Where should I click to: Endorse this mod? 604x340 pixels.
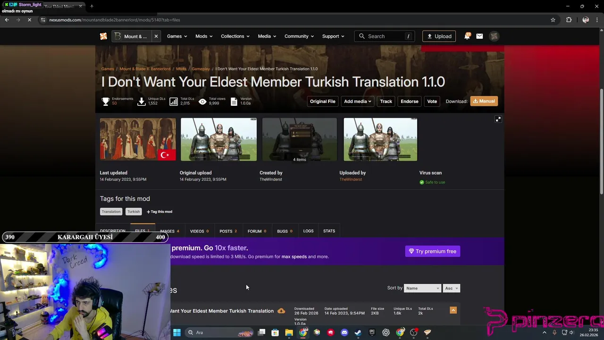pos(409,101)
